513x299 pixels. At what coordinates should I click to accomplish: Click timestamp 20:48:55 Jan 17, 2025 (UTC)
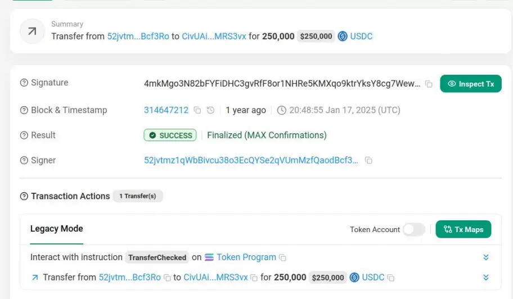344,110
